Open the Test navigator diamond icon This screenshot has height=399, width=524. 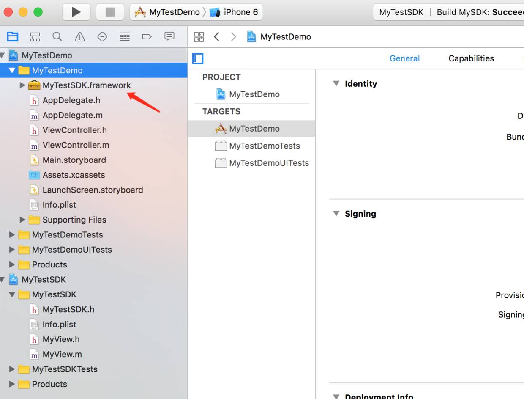click(102, 37)
